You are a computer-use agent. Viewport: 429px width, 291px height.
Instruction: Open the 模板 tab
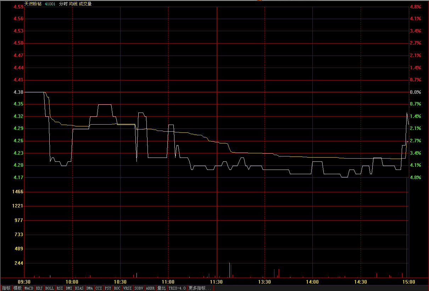tap(17, 288)
